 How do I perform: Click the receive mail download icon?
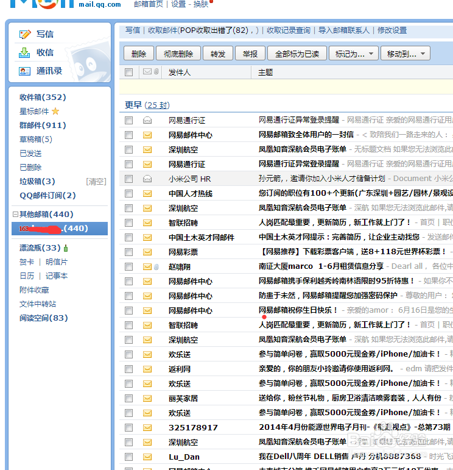24,53
